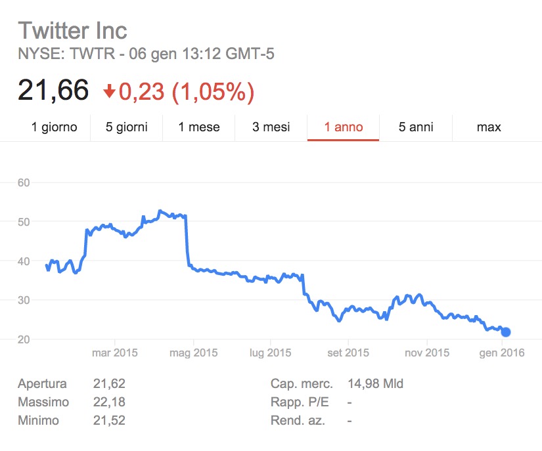This screenshot has height=451, width=542.
Task: Click the active "1 anno" tab
Action: click(344, 127)
